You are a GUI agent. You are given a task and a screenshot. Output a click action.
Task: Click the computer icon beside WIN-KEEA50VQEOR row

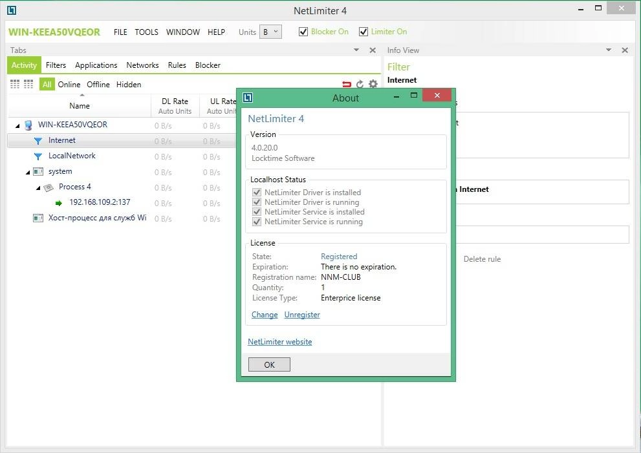pos(28,125)
